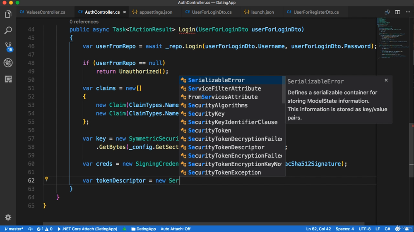The height and width of the screenshot is (232, 414).
Task: Start .NET Core Attach (DatingApp) debugging
Action: (87, 229)
